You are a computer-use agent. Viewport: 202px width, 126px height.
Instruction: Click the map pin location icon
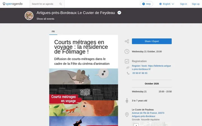(x=127, y=115)
